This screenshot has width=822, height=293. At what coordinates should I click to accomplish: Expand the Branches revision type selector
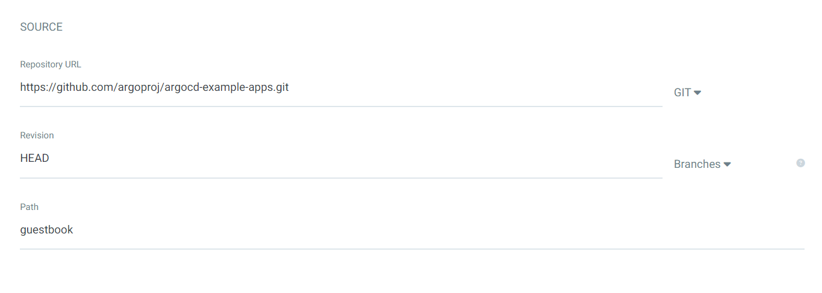point(702,164)
